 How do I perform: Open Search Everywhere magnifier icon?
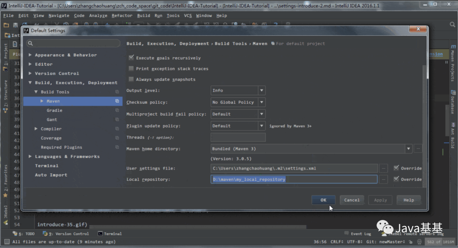452,25
